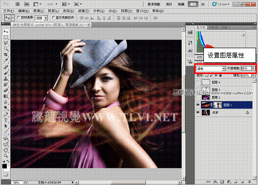Click the opacity value field
Image resolution: width=258 pixels, height=185 pixels.
pyautogui.click(x=246, y=68)
